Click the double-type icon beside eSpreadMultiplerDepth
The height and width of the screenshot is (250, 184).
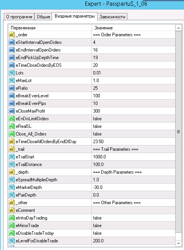click(12, 180)
